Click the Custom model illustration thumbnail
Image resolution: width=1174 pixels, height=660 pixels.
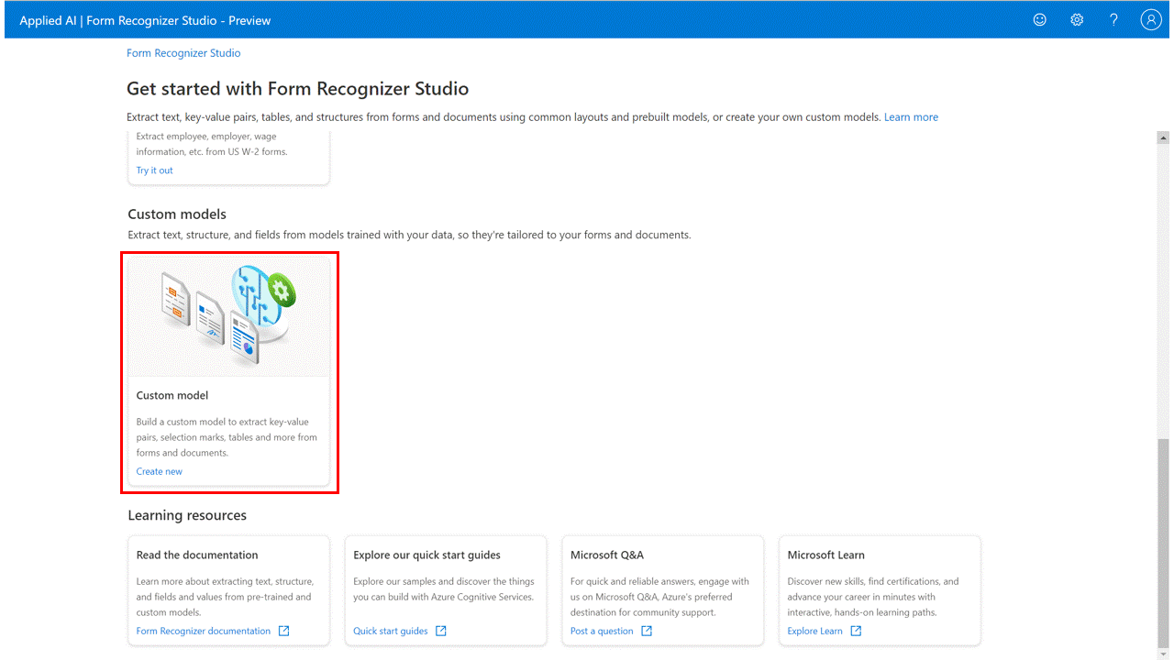click(x=228, y=315)
